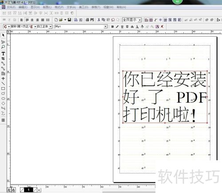Toggle italic text formatting

[x=117, y=27]
